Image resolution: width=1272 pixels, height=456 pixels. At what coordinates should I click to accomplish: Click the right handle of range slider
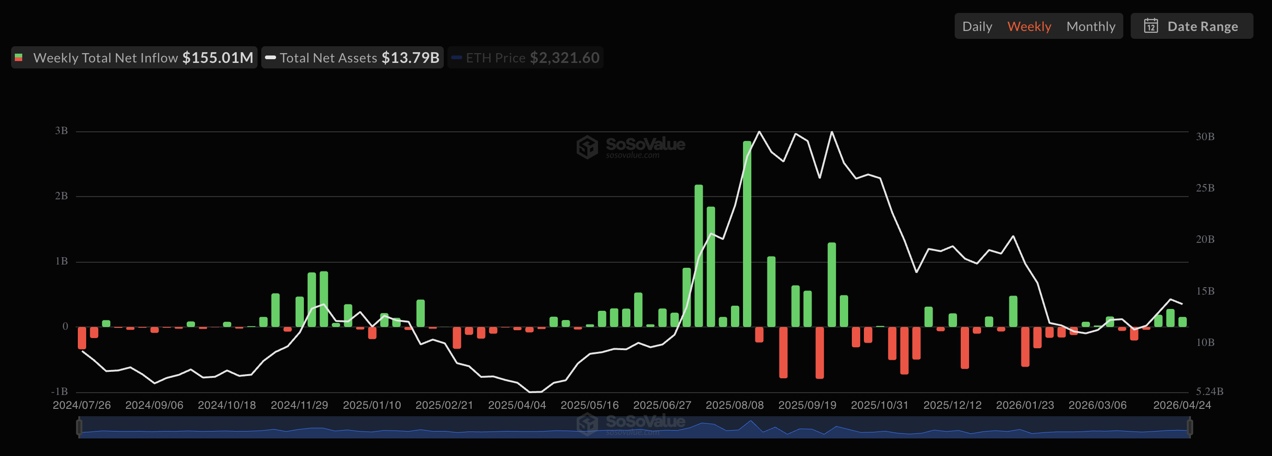[x=1190, y=427]
